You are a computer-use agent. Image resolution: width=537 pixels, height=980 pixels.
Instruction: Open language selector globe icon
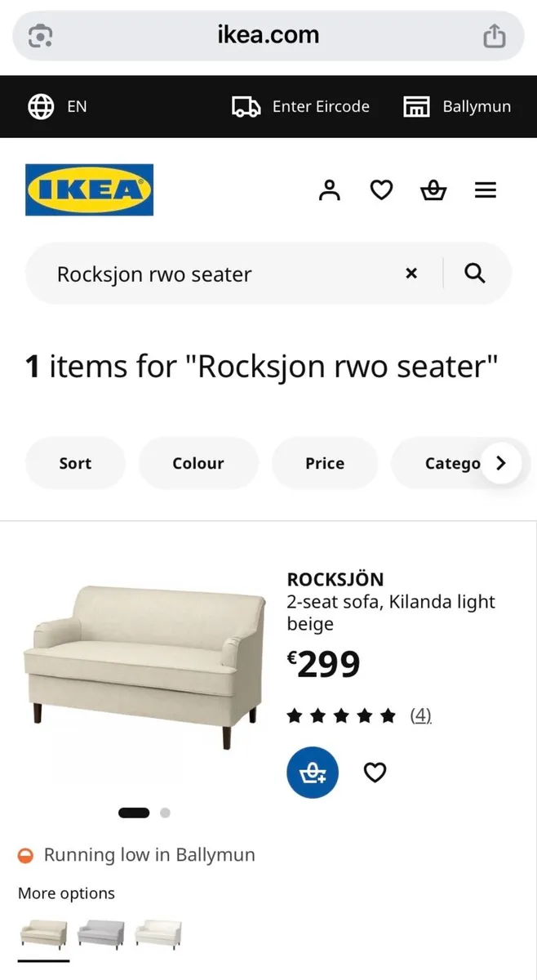(40, 106)
